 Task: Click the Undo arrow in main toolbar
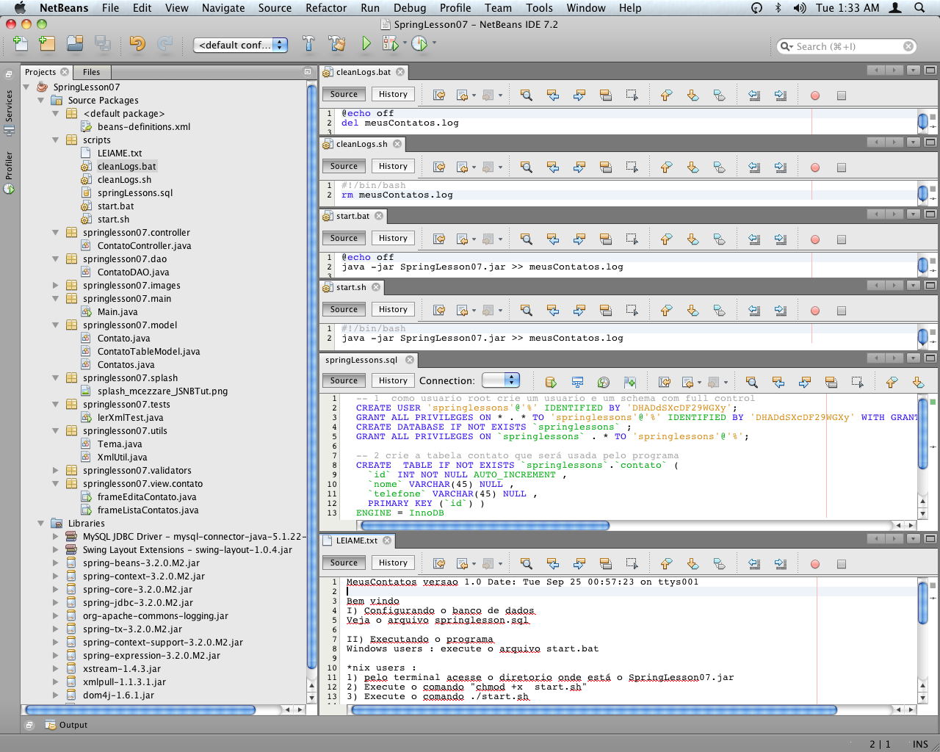[x=137, y=44]
